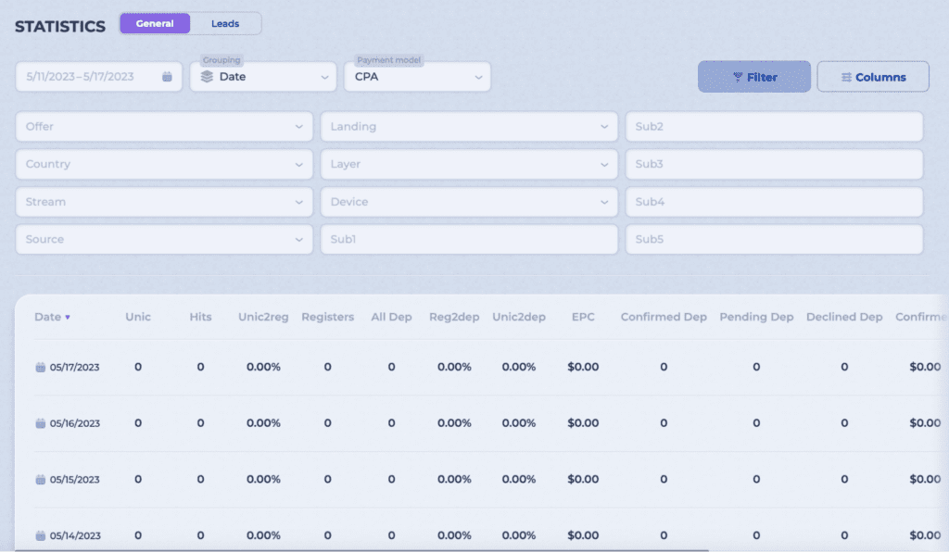Screen dimensions: 949x552
Task: Click the calendar icon in the date range field
Action: point(168,77)
